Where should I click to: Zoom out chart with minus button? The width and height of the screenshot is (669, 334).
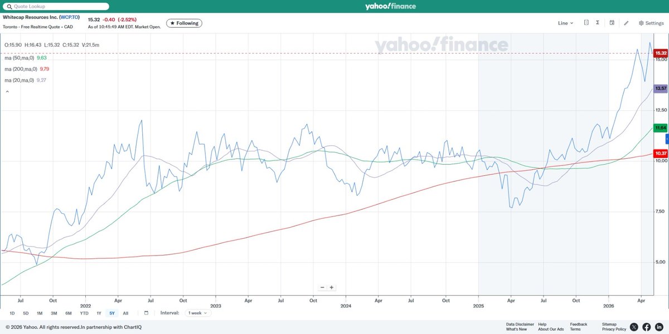[322, 287]
